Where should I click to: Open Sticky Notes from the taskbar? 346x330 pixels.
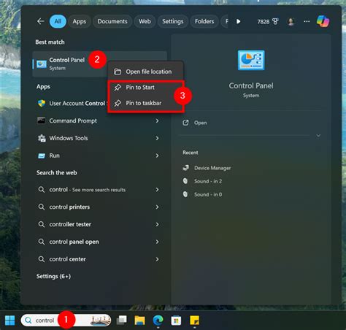click(x=194, y=321)
